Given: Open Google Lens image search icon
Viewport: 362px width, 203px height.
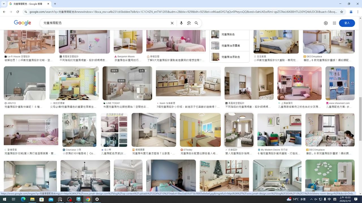Looking at the screenshot, I should pos(189,23).
